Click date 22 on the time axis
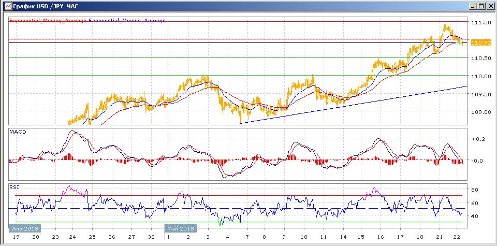 457,237
